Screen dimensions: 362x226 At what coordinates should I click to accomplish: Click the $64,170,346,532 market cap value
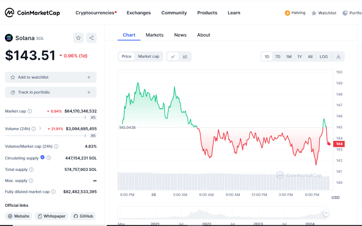coord(80,111)
